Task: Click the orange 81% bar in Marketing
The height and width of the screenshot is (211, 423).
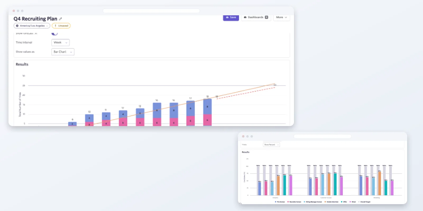Action: (x=380, y=184)
